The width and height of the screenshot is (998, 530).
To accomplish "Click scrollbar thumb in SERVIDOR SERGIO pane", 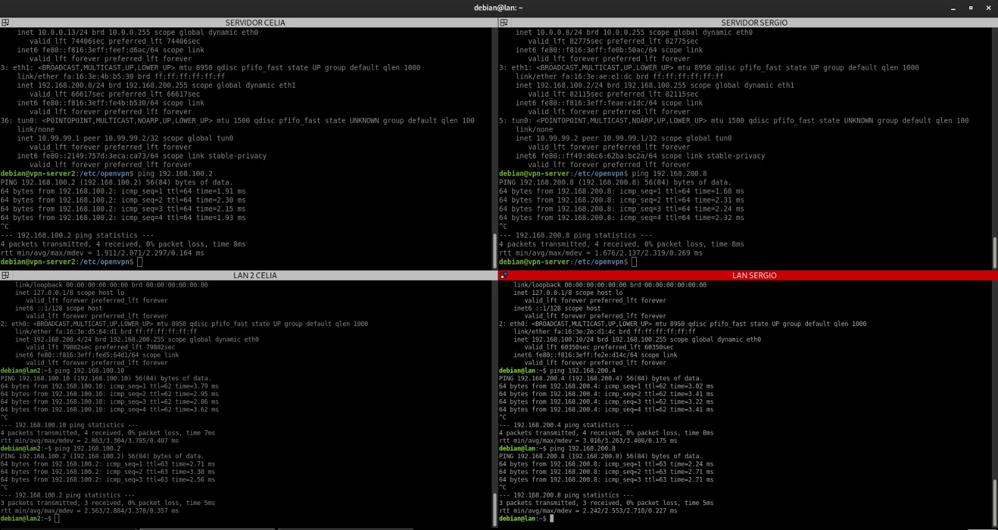I will pos(994,252).
